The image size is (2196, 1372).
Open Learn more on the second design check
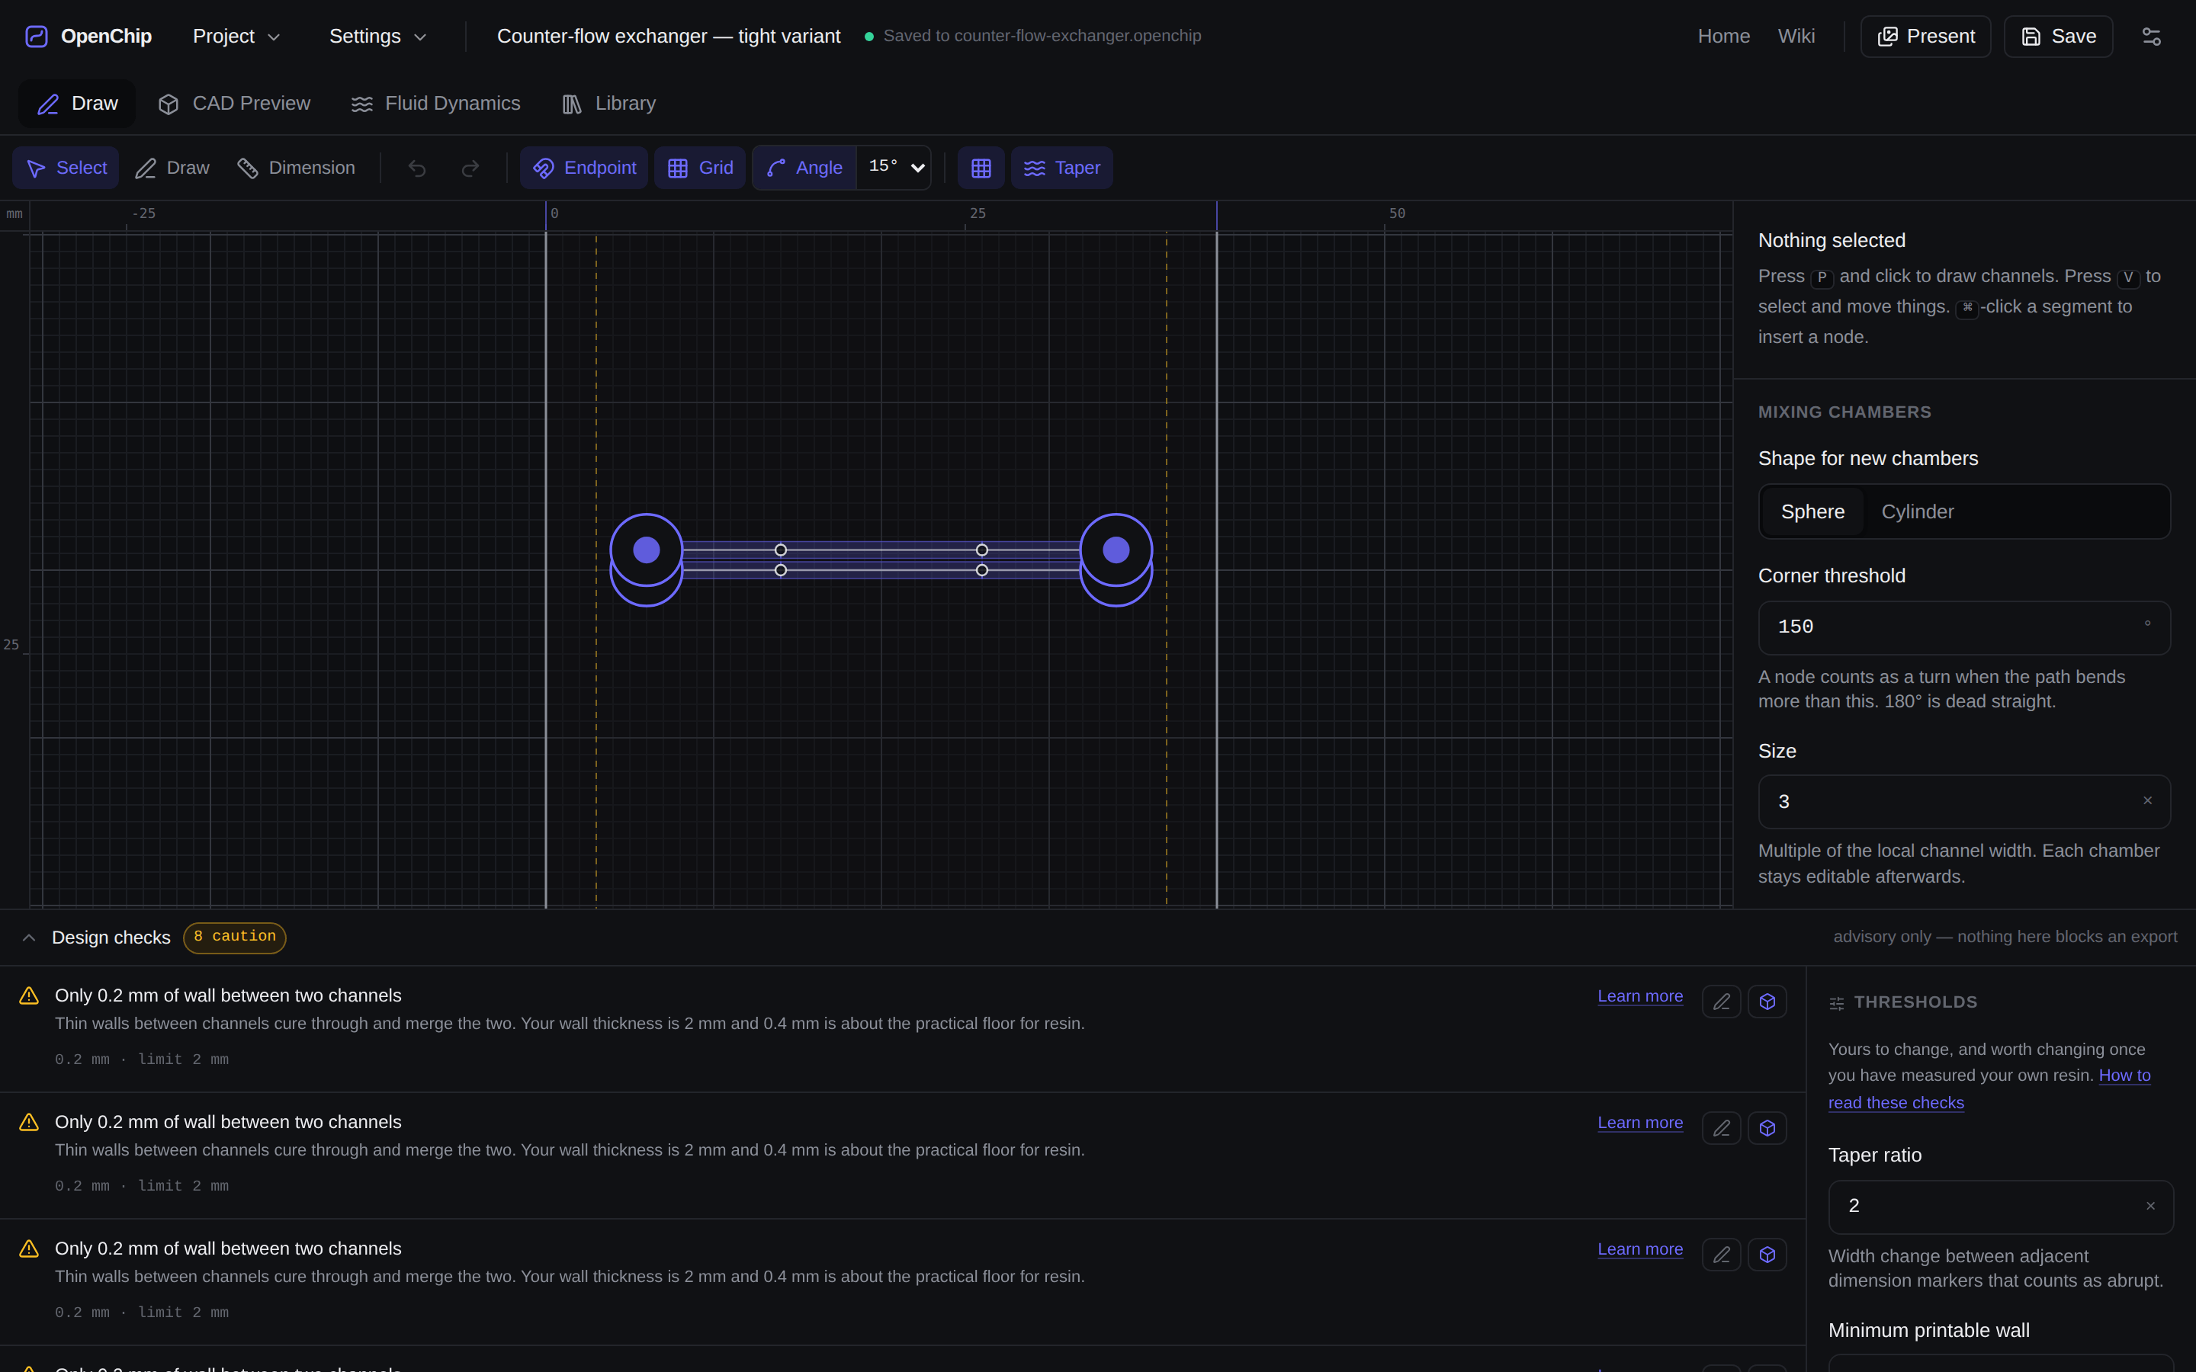(x=1639, y=1124)
